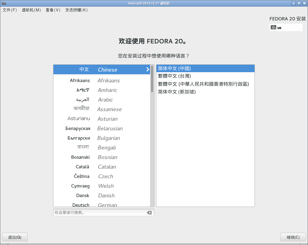308x245 pixels.
Task: Select Arabic in the language list
Action: 102,99
